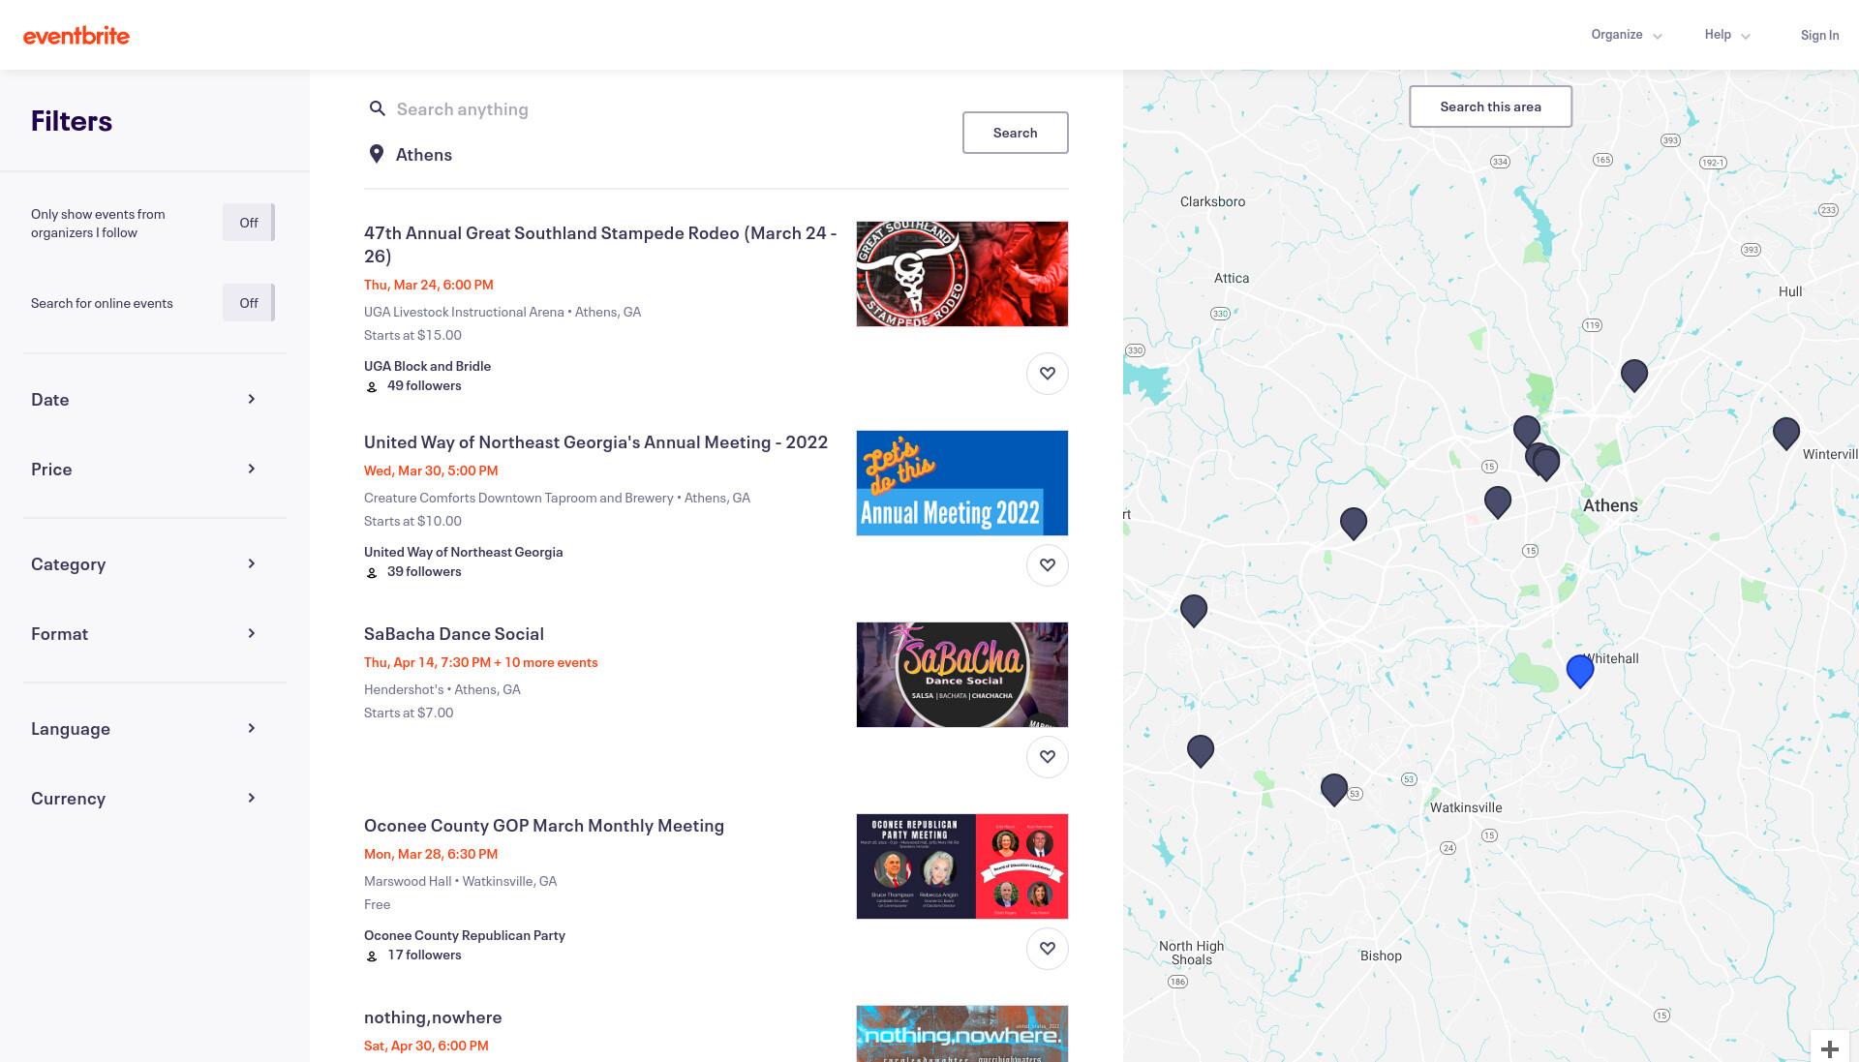Click the Search button
This screenshot has width=1859, height=1062.
click(1015, 133)
